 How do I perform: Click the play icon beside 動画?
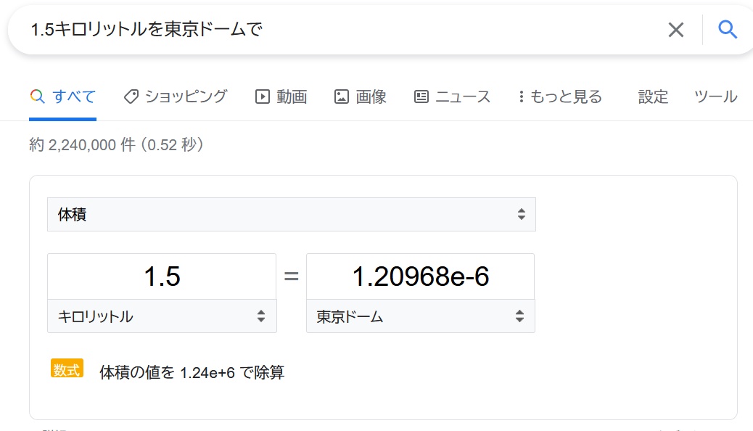pos(262,97)
